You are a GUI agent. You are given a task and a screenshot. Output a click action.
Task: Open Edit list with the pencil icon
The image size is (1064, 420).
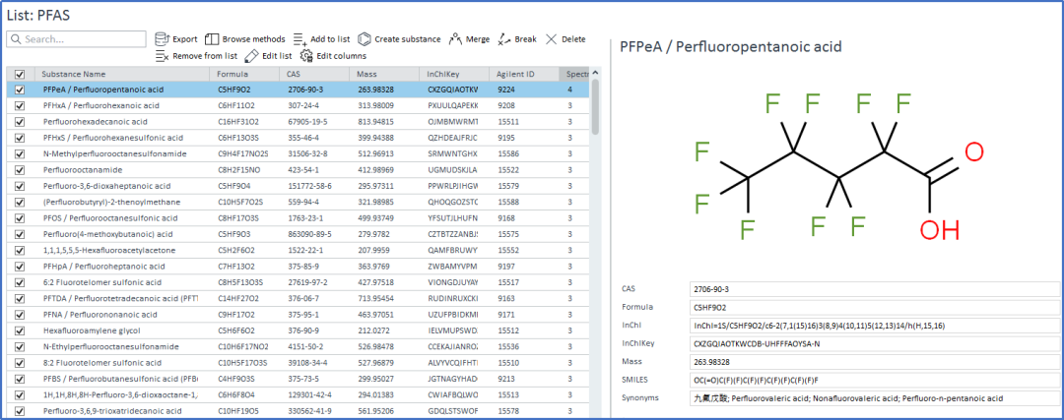click(x=252, y=56)
